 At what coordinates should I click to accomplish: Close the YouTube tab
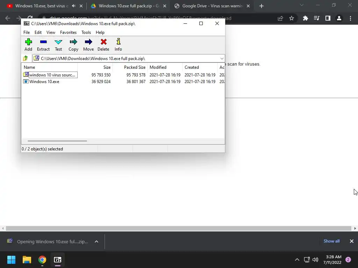tap(81, 6)
